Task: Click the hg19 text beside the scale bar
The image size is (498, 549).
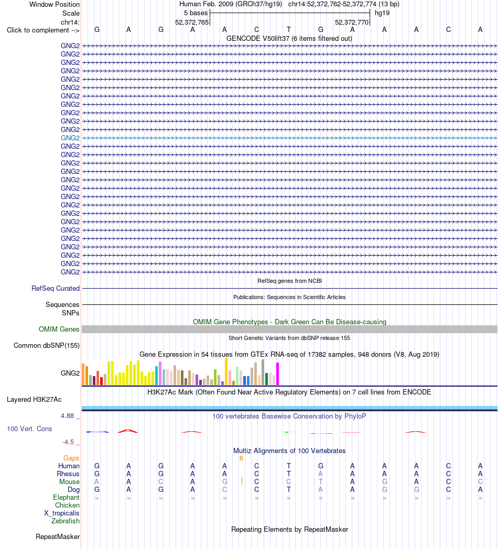Action: [x=382, y=13]
